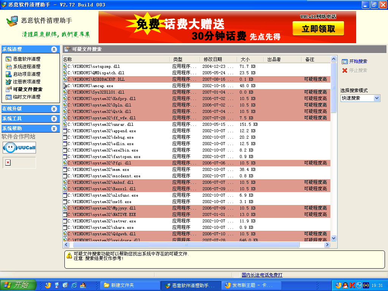Image resolution: width=388 pixels, height=291 pixels.
Task: Select row system32\mscdexnt.exe
Action: (197, 176)
